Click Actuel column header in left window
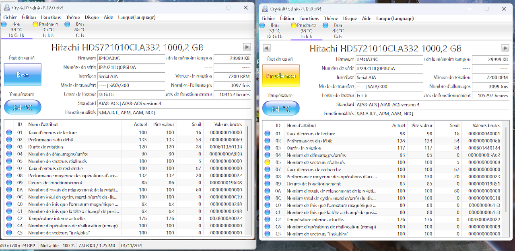 (136, 124)
